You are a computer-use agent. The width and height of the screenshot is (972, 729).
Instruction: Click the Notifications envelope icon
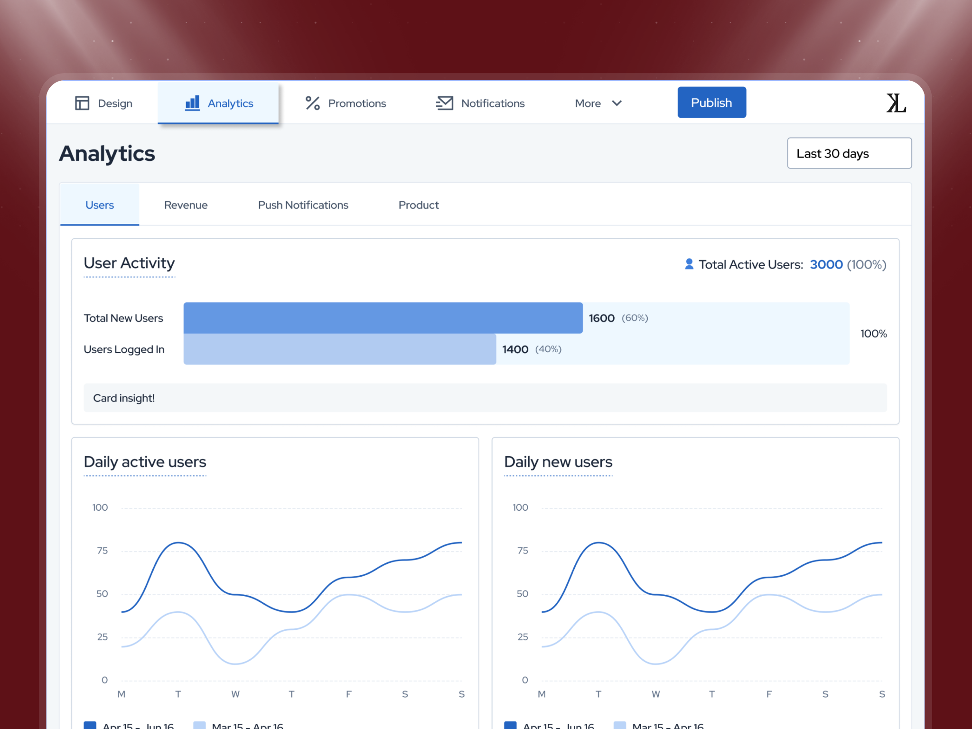[x=445, y=103]
